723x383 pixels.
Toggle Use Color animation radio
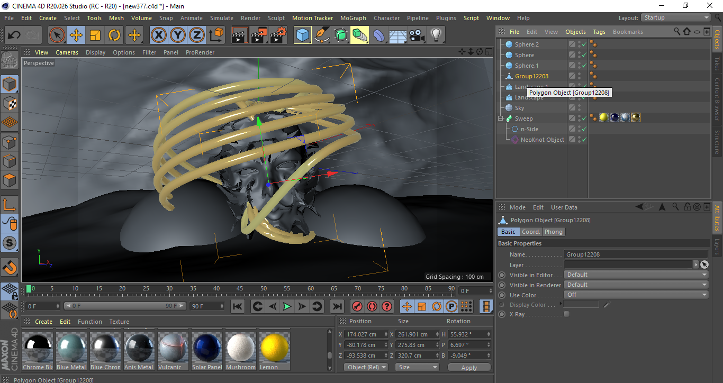point(502,295)
